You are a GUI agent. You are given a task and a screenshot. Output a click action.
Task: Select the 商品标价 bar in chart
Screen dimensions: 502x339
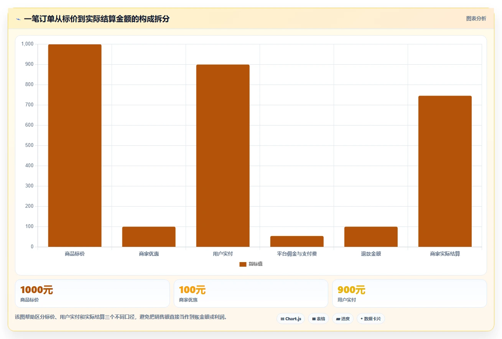pyautogui.click(x=75, y=145)
